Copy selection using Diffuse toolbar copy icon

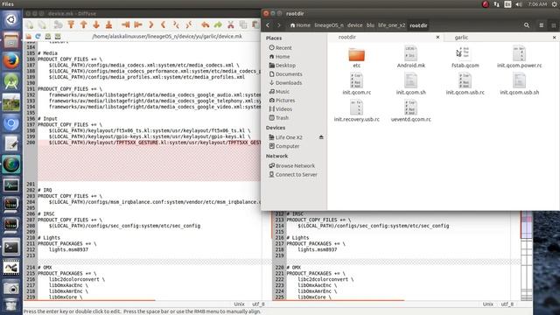(x=243, y=24)
